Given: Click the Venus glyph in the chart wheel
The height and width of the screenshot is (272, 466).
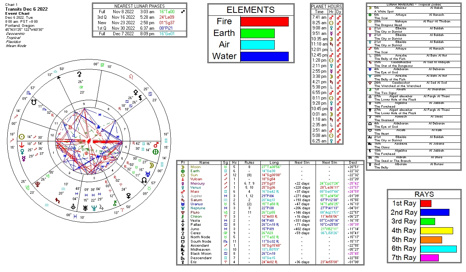Looking at the screenshot, I should (x=22, y=151).
